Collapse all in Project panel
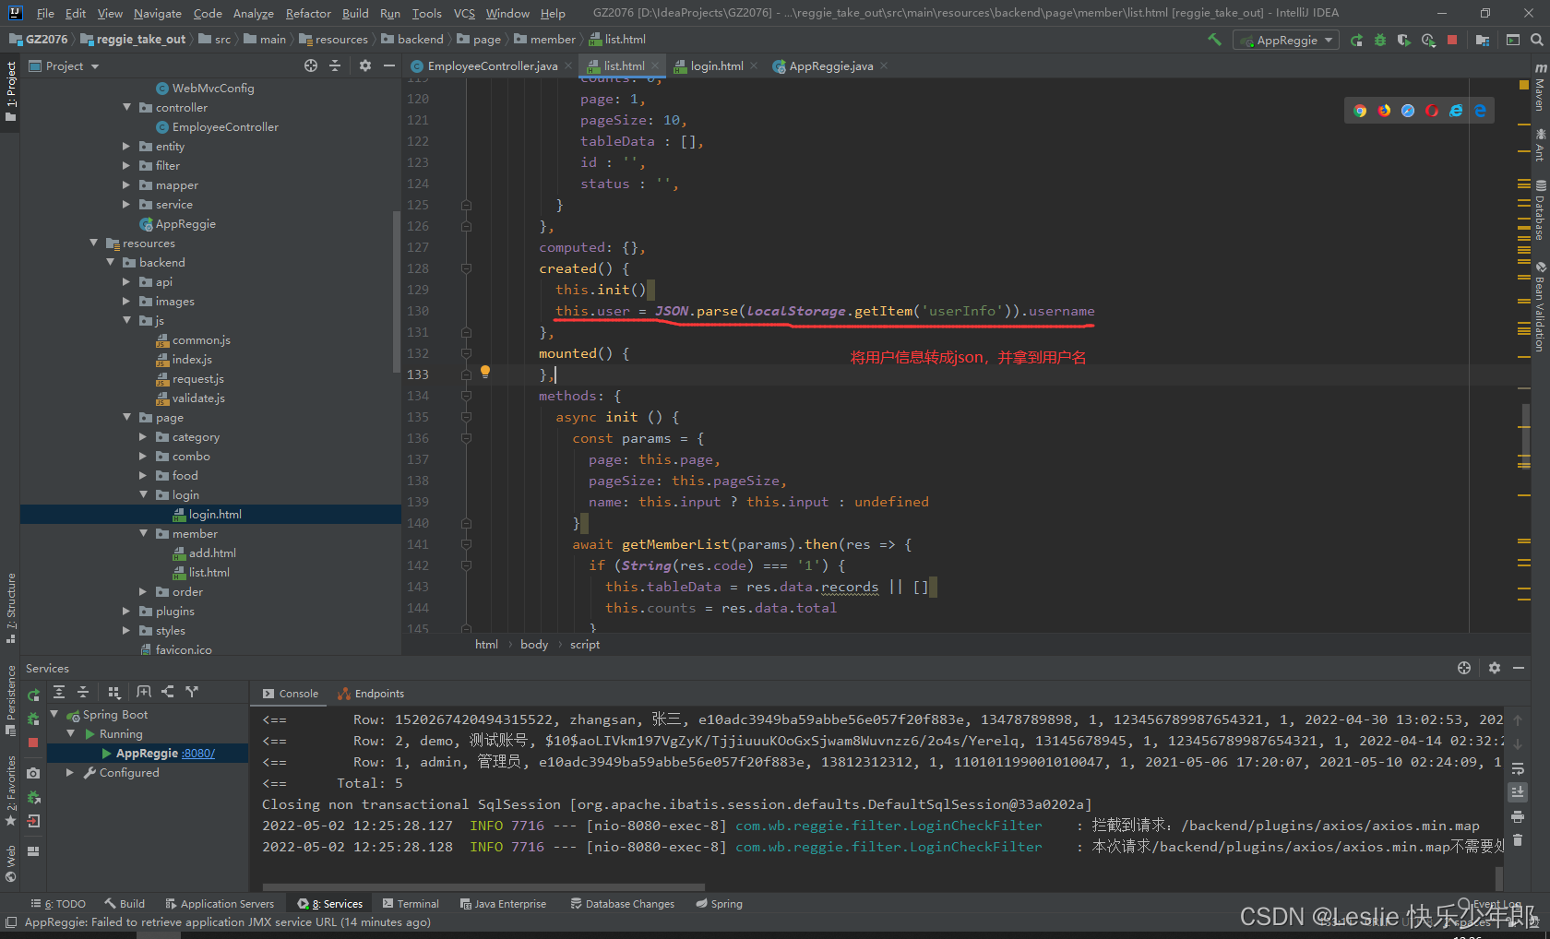1550x939 pixels. point(335,65)
